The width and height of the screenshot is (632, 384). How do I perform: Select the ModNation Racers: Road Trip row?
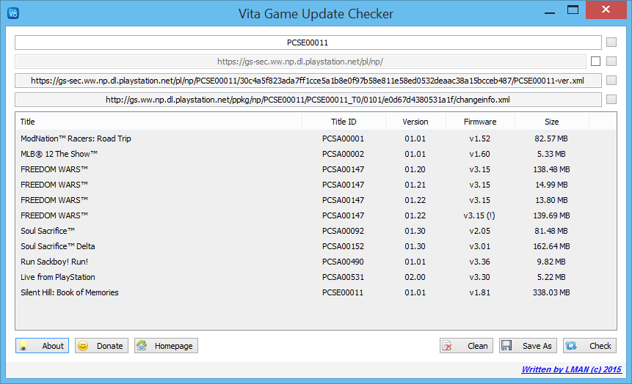tap(76, 139)
